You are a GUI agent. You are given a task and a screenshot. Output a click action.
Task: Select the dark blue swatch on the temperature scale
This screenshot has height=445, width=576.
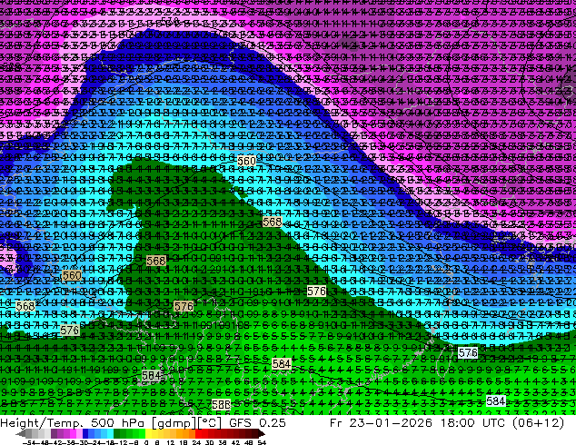pyautogui.click(x=85, y=434)
